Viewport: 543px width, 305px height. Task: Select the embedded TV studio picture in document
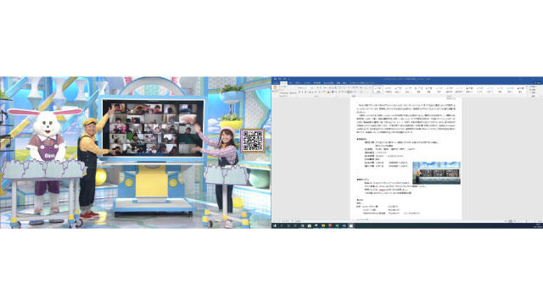coord(436,172)
